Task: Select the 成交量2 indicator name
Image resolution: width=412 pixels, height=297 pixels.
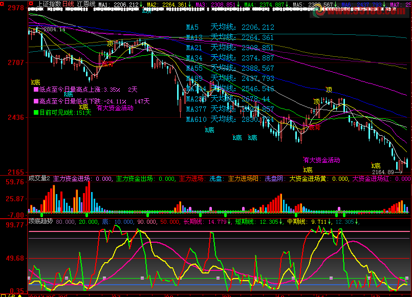Action: click(39, 179)
